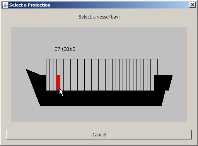Select the above-deck bay directly over the red bay
The height and width of the screenshot is (146, 198).
(58, 67)
